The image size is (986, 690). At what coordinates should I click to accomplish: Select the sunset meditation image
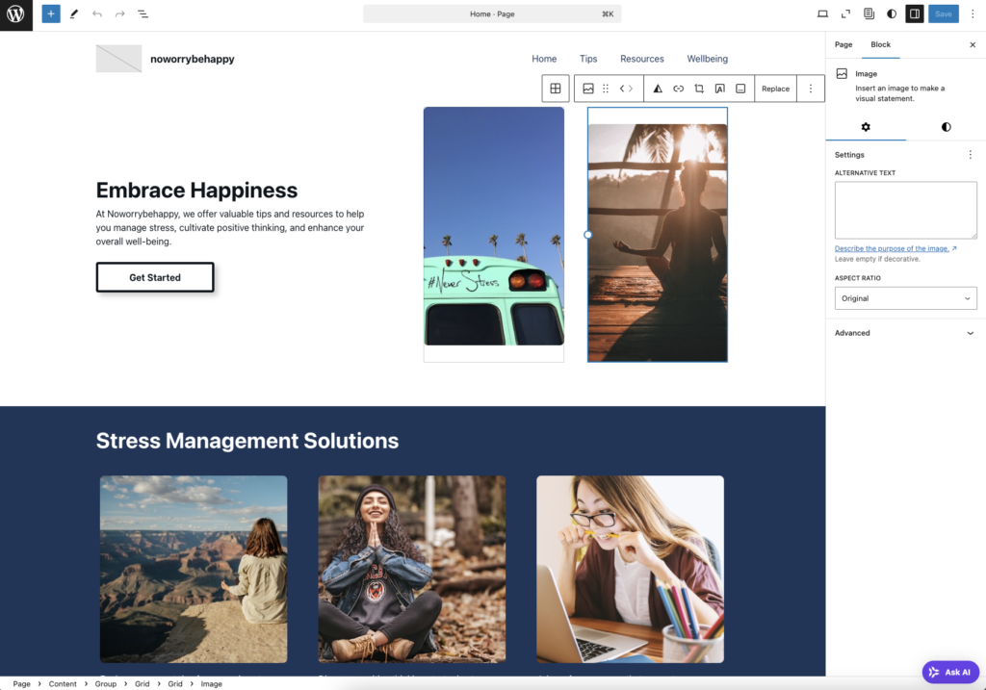pyautogui.click(x=657, y=243)
